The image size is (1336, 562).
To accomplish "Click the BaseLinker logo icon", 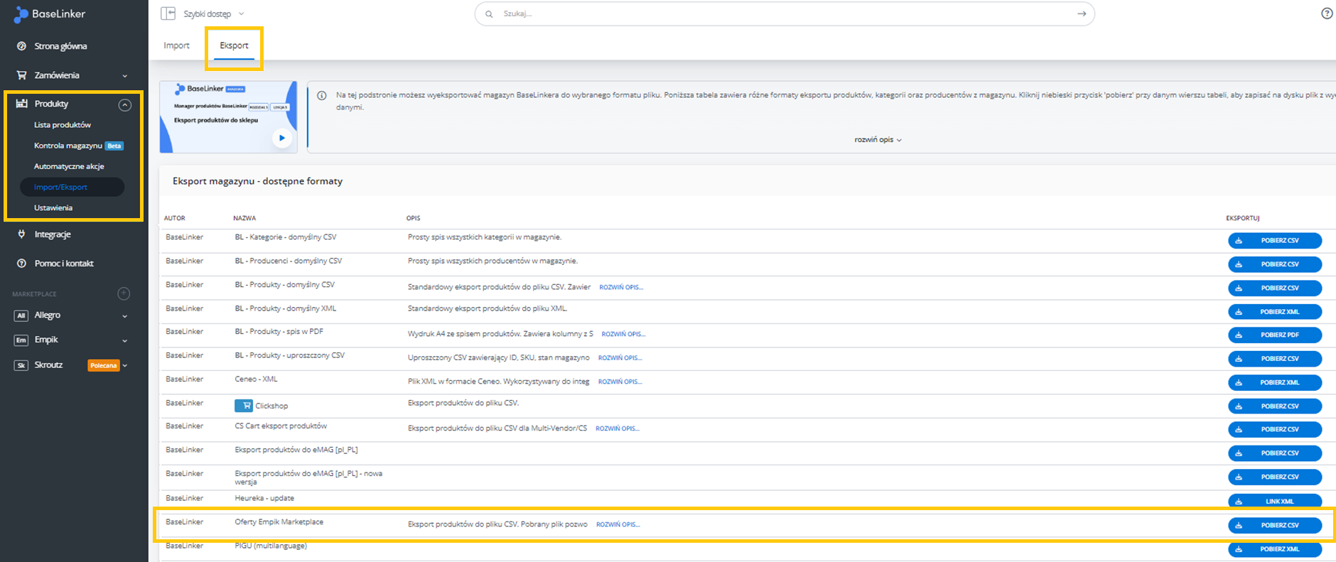I will pyautogui.click(x=21, y=14).
